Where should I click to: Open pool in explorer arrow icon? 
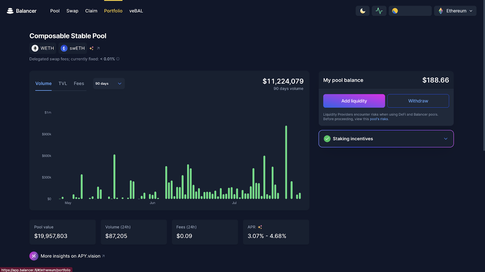coord(98,48)
